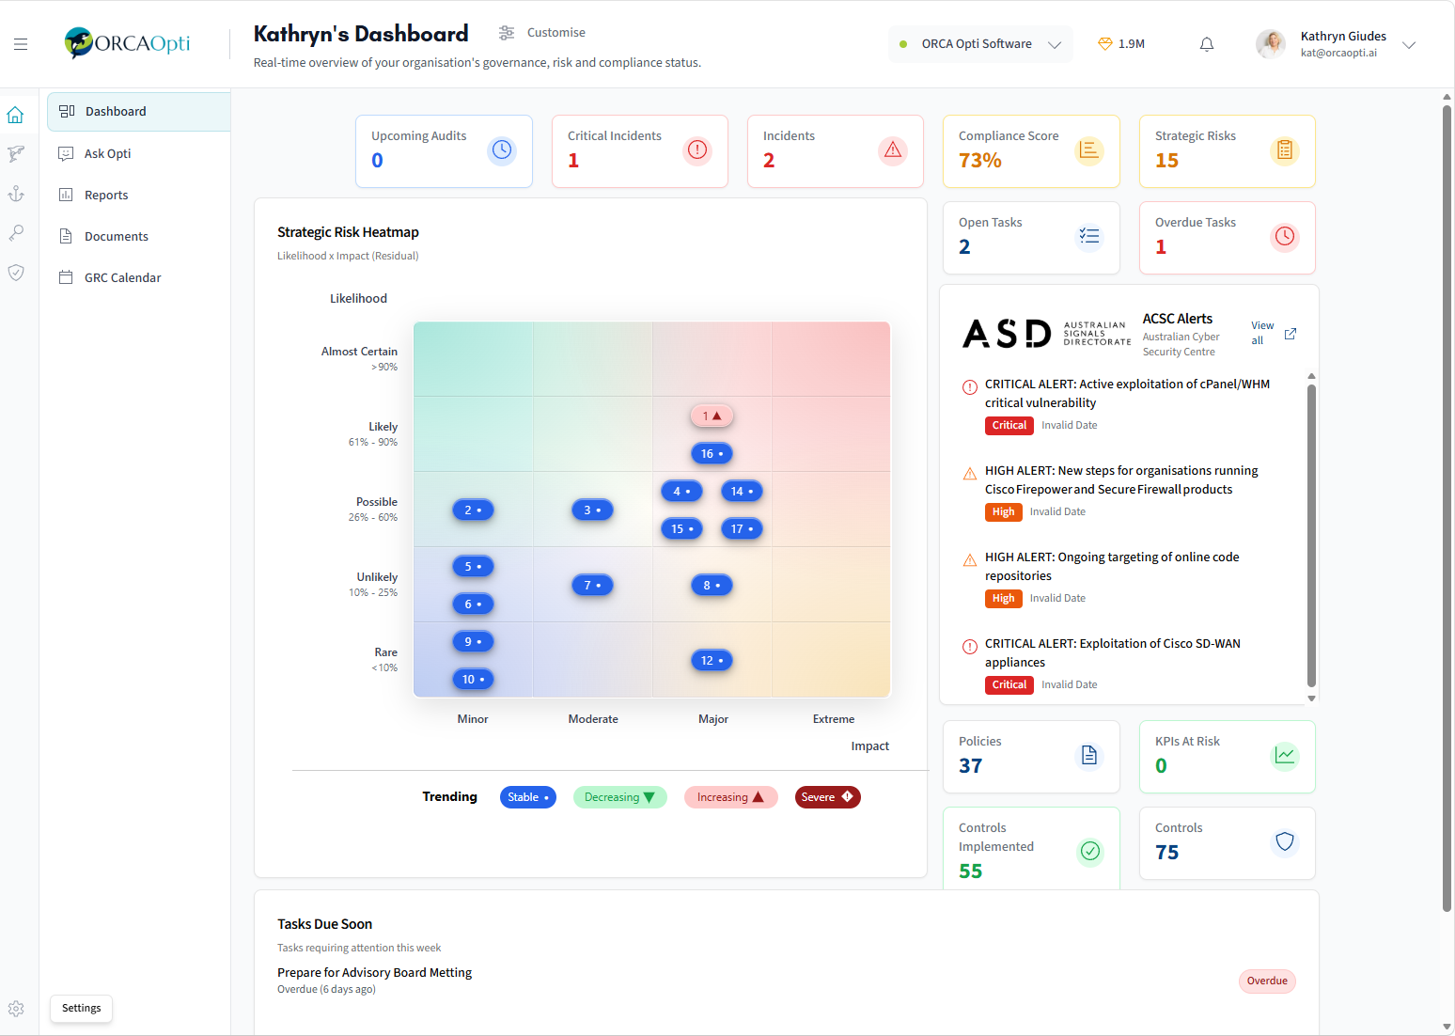Click Kathryn Giudes' profile avatar
This screenshot has width=1455, height=1036.
click(1271, 44)
